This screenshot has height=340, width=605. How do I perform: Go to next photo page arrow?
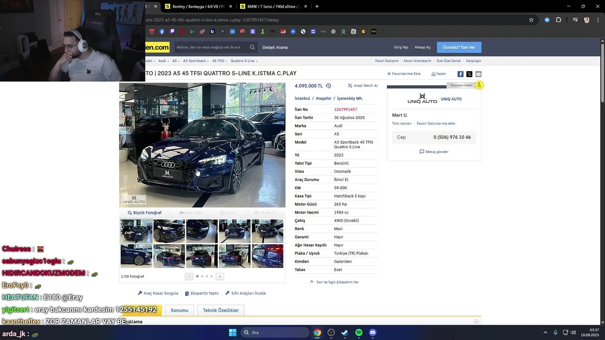coord(220,276)
